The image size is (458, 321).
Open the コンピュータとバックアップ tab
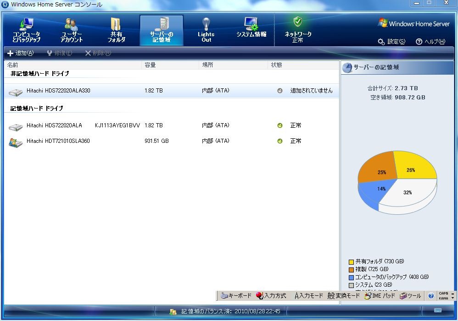[26, 30]
